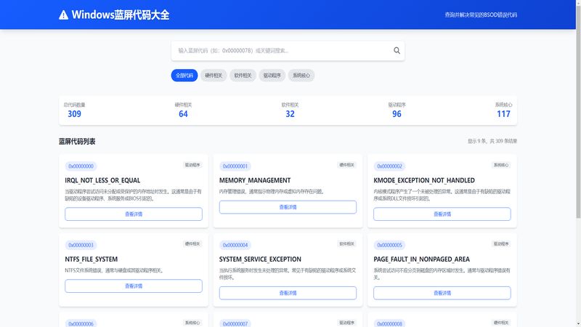Open NTFS_FILE_SYSTEM details button
This screenshot has height=327, width=581.
point(134,286)
